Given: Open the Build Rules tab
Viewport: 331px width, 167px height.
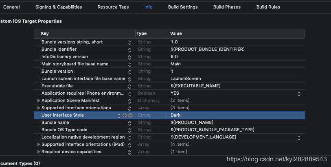Looking at the screenshot, I should click(x=268, y=7).
